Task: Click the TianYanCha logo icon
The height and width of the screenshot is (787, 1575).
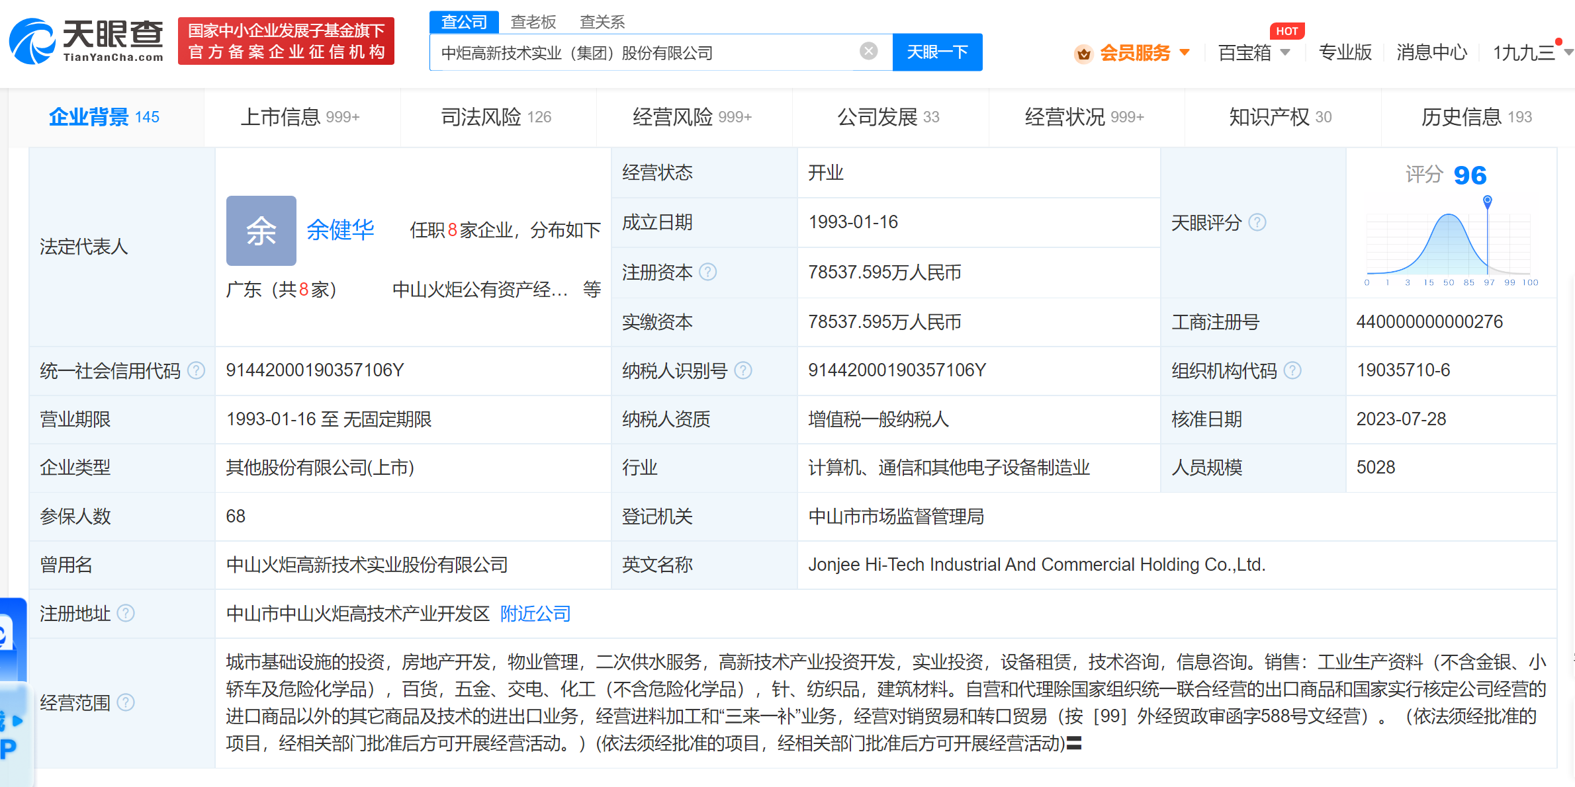Action: point(32,42)
